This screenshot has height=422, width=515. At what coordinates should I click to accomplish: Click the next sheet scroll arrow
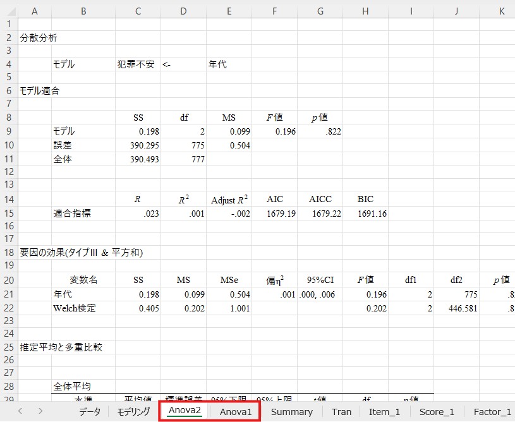coord(40,411)
